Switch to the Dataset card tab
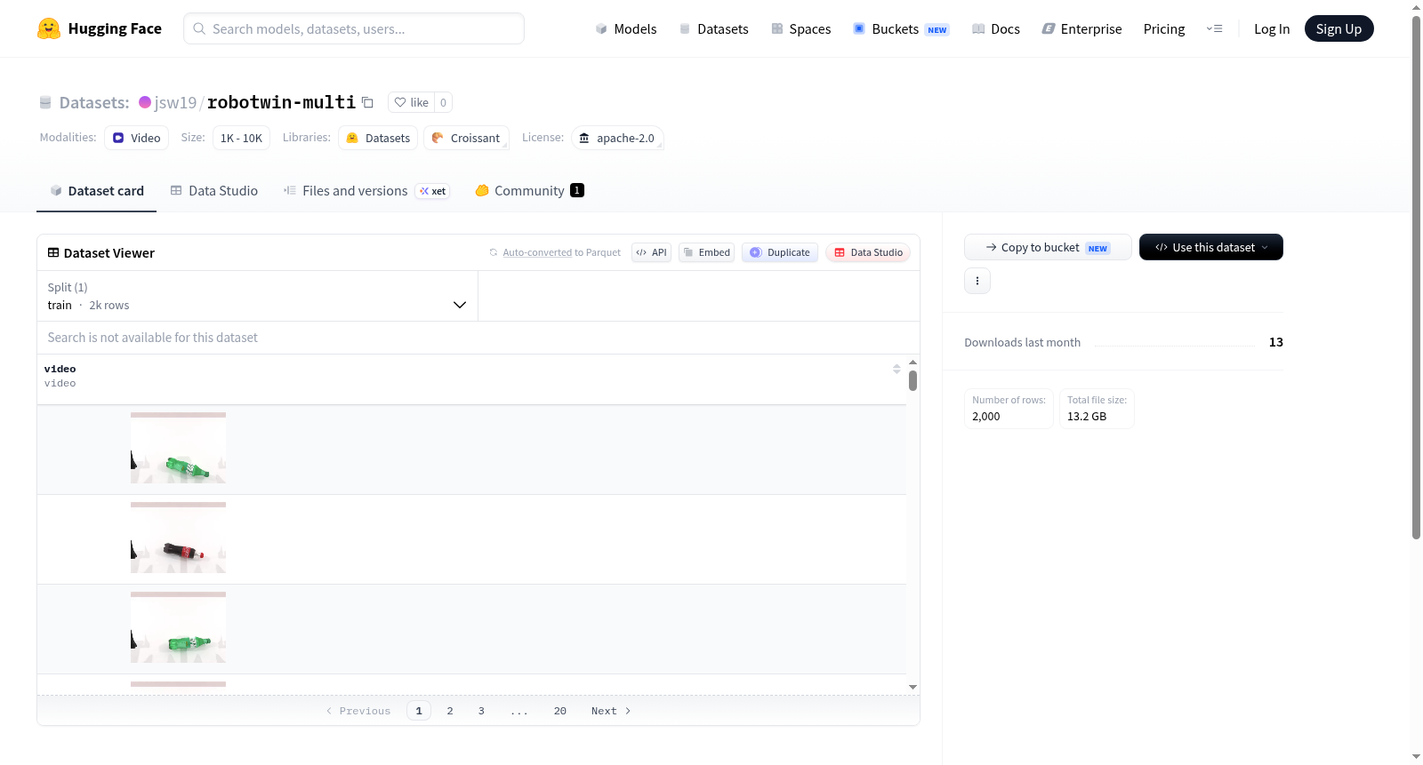Image resolution: width=1423 pixels, height=765 pixels. (x=97, y=190)
